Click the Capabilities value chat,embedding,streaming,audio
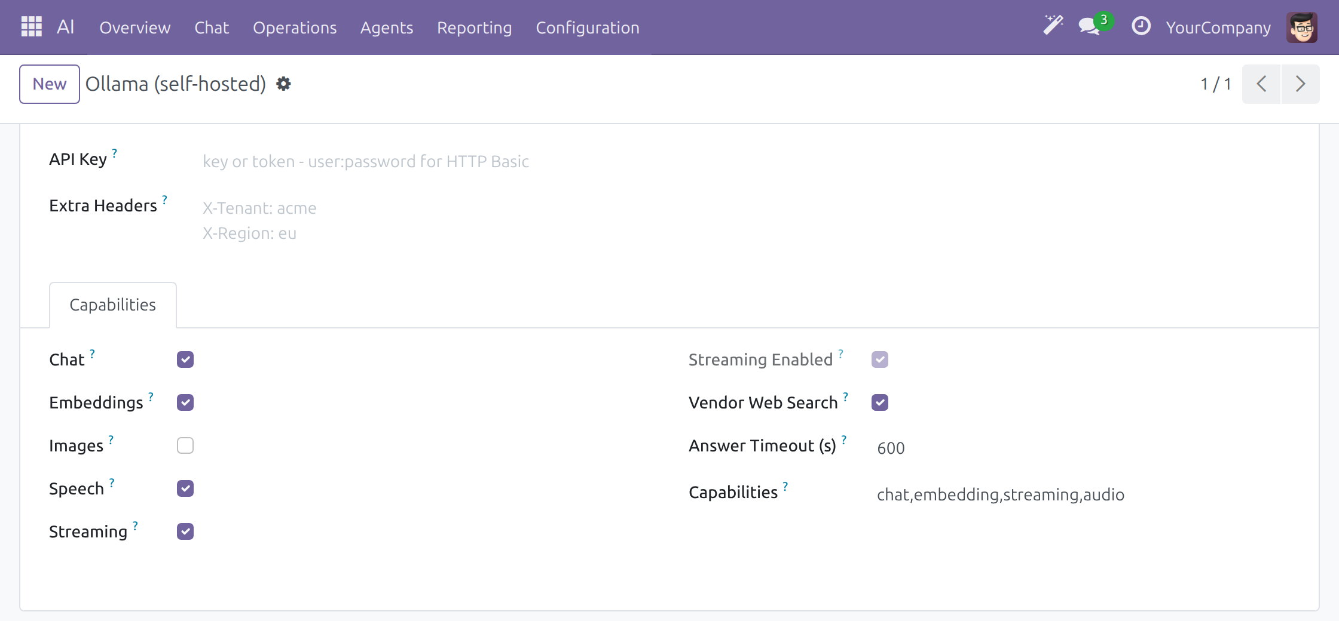The height and width of the screenshot is (621, 1339). pyautogui.click(x=1084, y=494)
